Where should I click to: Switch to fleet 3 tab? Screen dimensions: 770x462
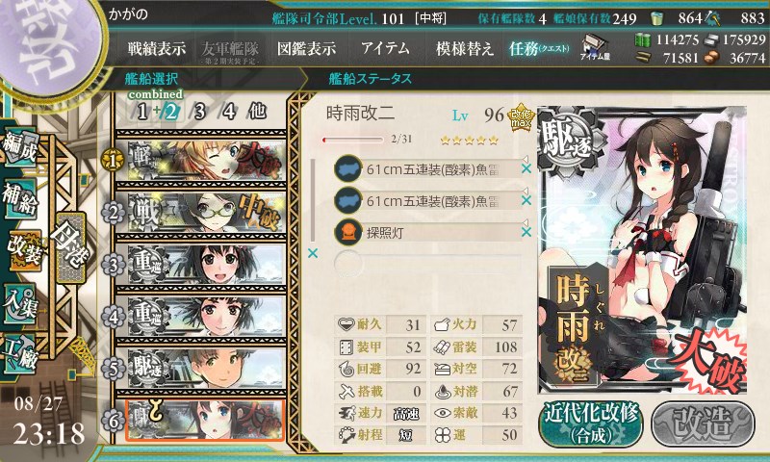pyautogui.click(x=199, y=112)
